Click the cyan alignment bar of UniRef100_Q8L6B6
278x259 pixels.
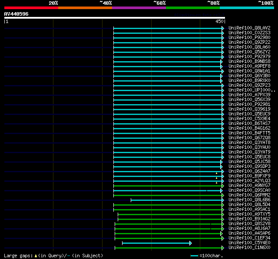click(x=176, y=200)
